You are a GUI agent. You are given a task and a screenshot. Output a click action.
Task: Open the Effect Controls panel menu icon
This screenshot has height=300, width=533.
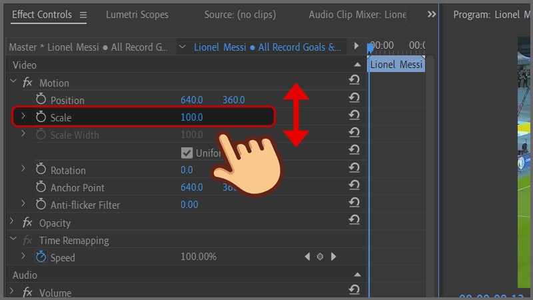coord(83,15)
